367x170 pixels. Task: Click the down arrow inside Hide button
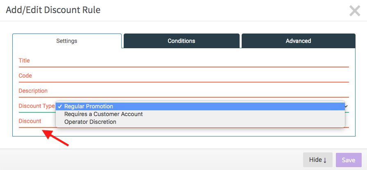click(x=325, y=160)
